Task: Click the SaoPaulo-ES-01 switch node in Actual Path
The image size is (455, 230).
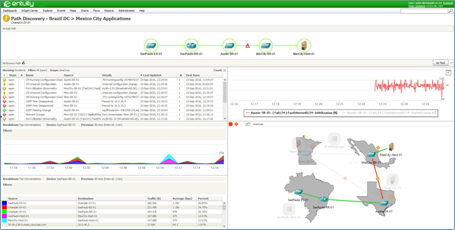Action: pos(151,46)
